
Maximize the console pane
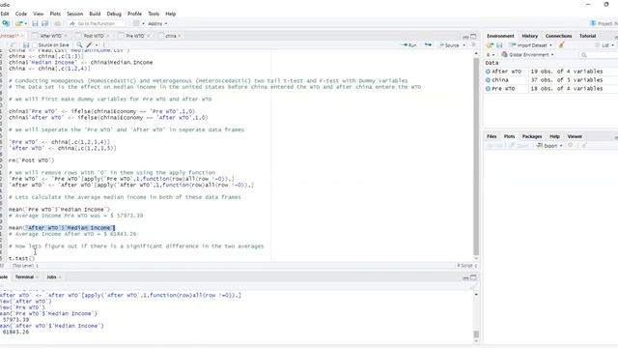click(x=473, y=277)
